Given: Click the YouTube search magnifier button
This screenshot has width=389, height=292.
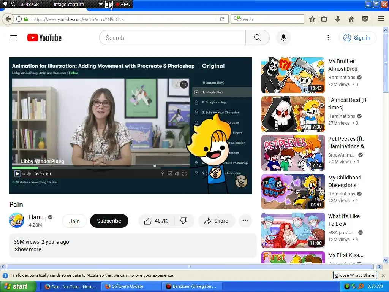Looking at the screenshot, I should tap(257, 38).
